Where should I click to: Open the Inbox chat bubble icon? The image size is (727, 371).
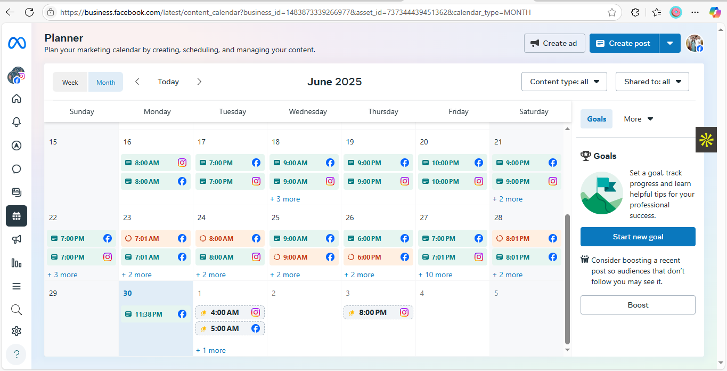(17, 169)
